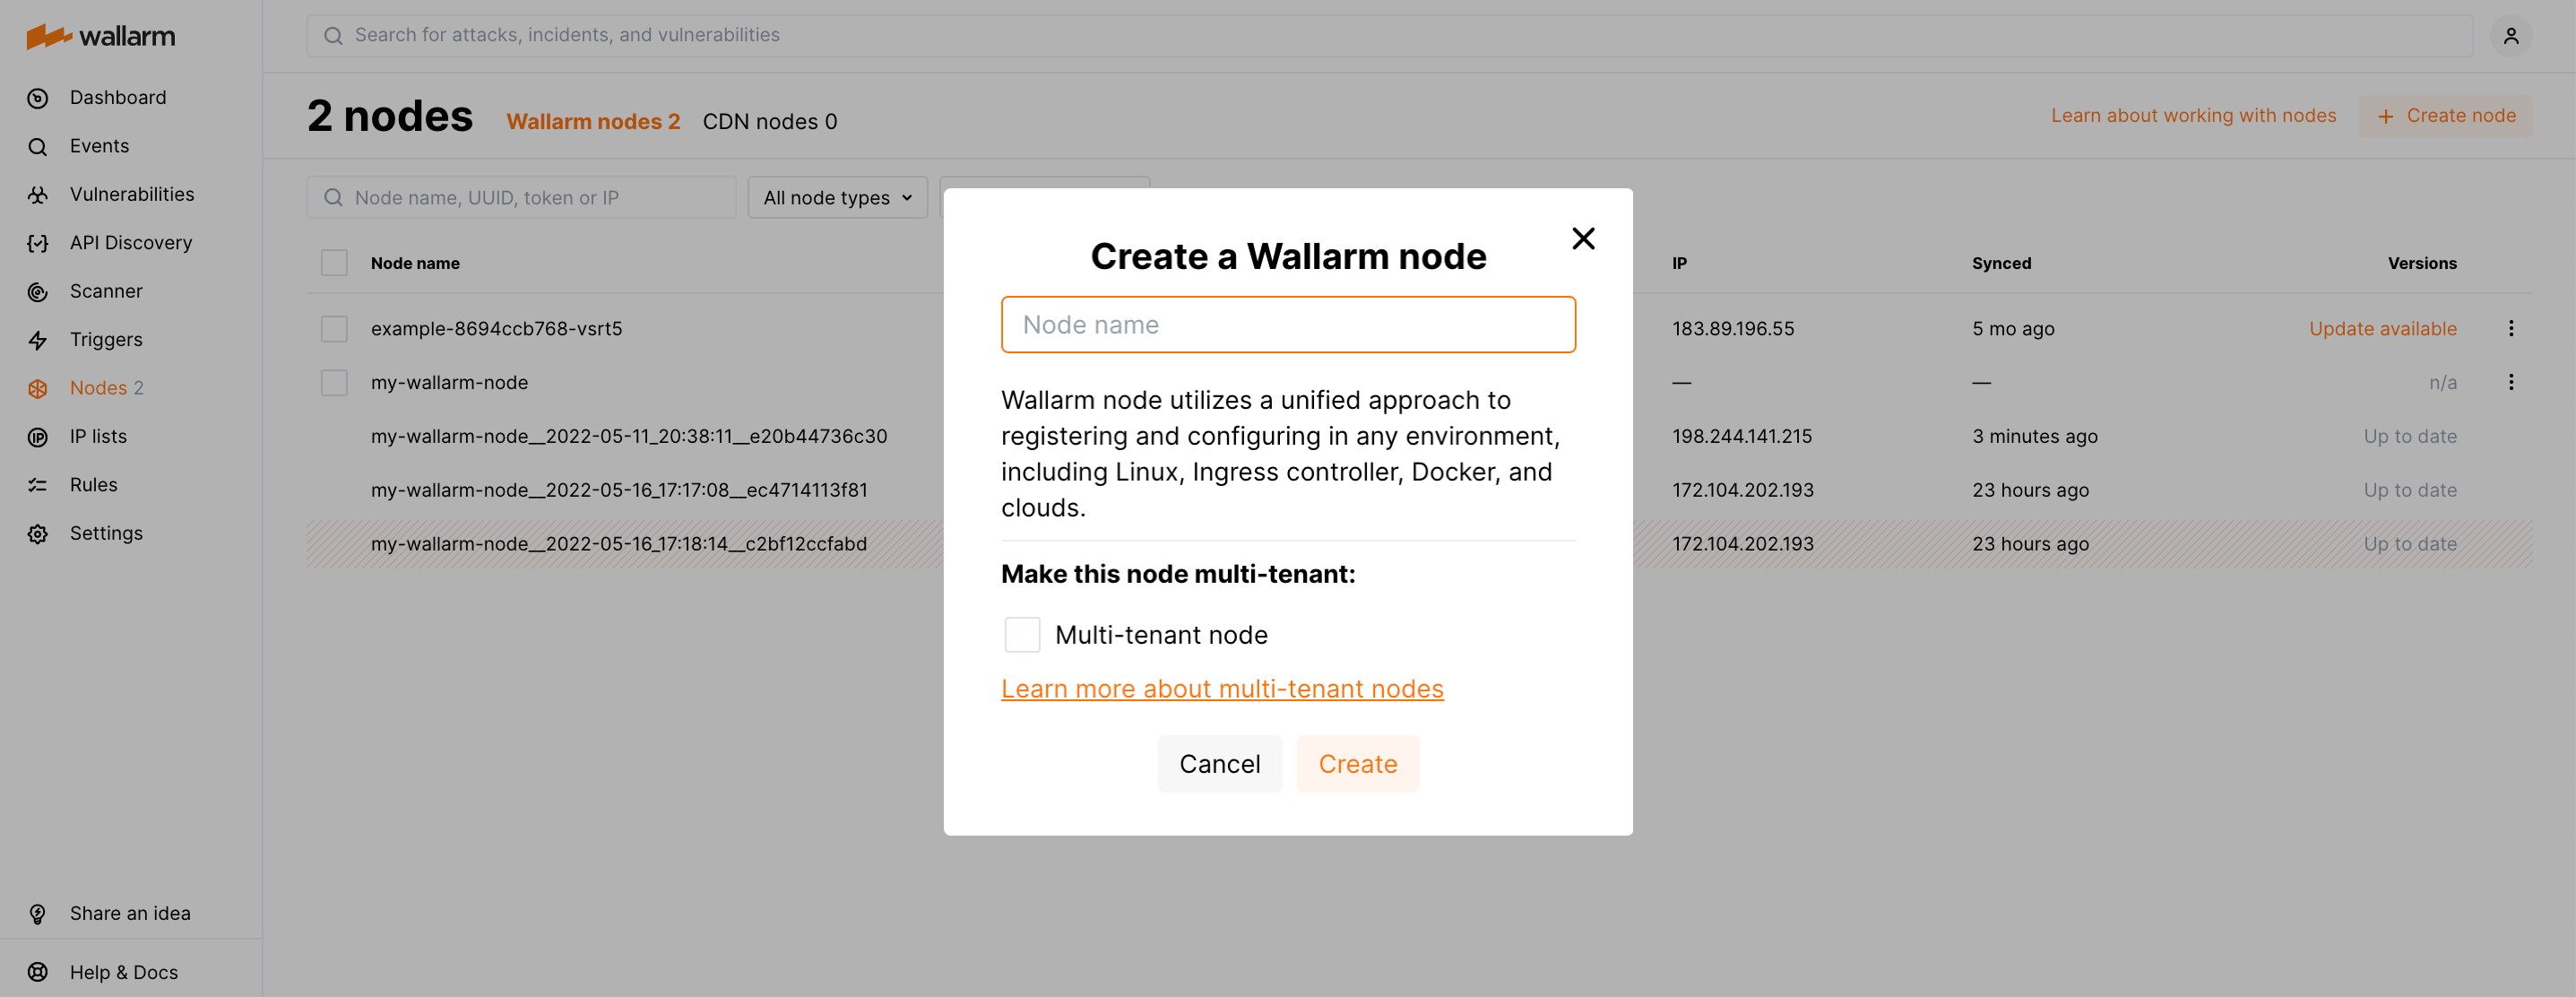The height and width of the screenshot is (997, 2576).
Task: Toggle the select-all checkbox in the table header
Action: point(334,261)
